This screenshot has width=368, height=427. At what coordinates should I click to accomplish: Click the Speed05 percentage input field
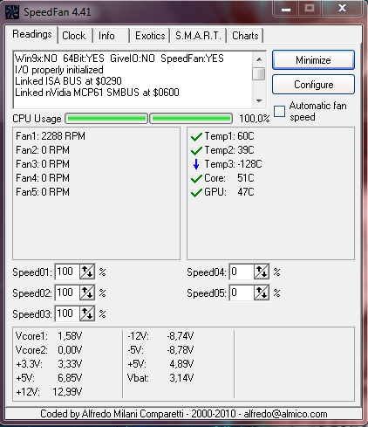242,293
